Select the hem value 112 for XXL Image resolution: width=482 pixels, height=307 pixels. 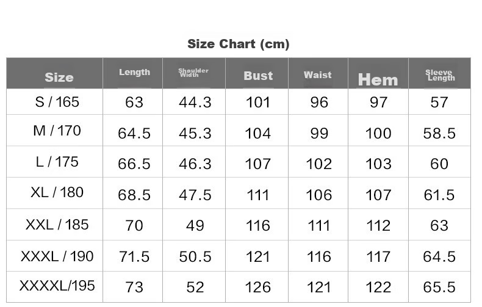[378, 225]
